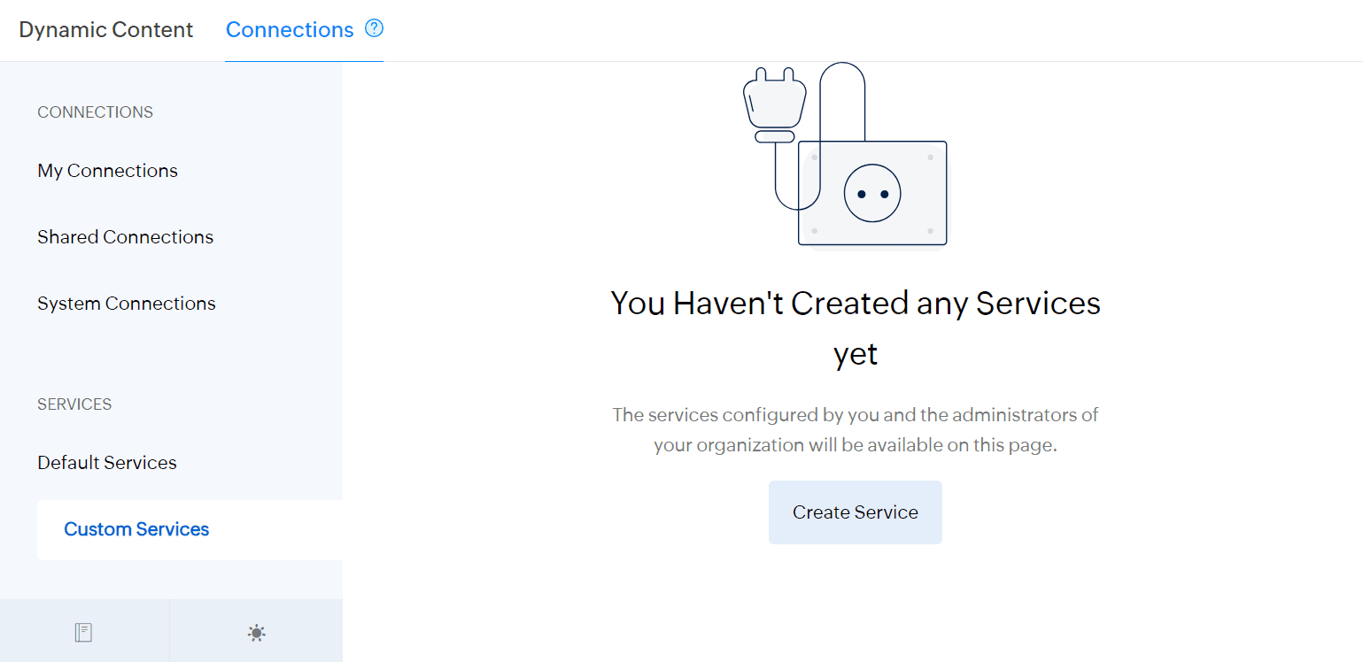Click the "You Haven't Created any Services" heading
Screen dimensions: 1363x662
point(855,304)
